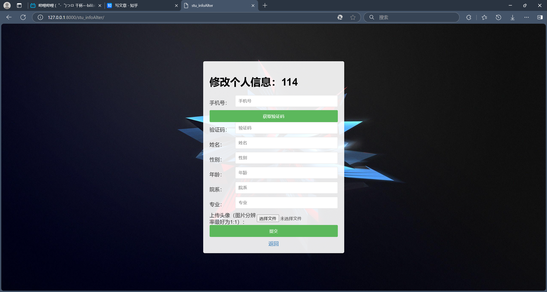Viewport: 547px width, 292px height.
Task: Open the Favorites list icon
Action: [x=484, y=17]
